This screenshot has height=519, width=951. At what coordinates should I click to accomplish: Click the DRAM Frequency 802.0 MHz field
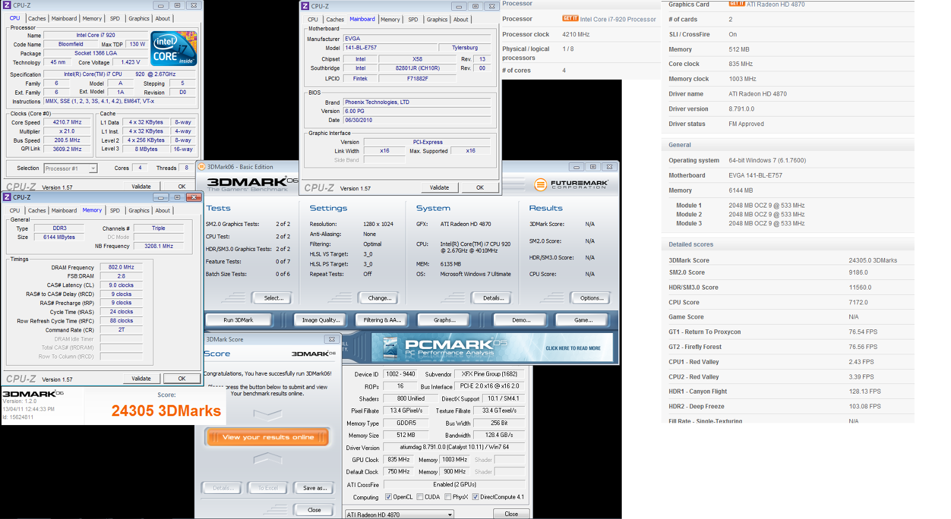point(121,267)
